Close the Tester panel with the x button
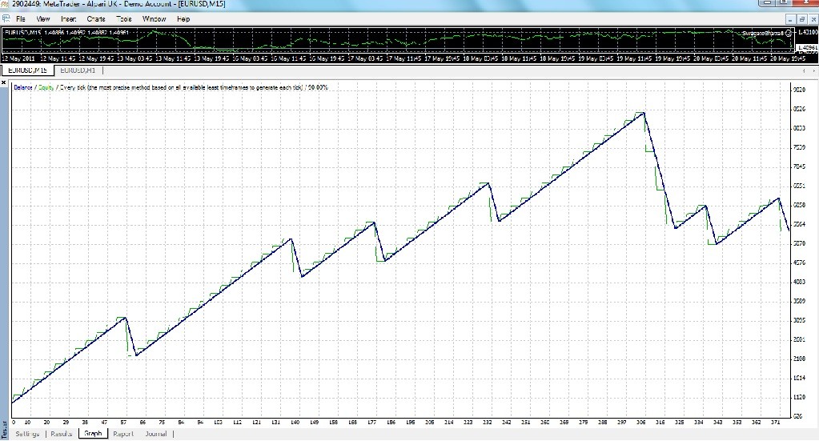This screenshot has height=441, width=819. click(x=4, y=83)
